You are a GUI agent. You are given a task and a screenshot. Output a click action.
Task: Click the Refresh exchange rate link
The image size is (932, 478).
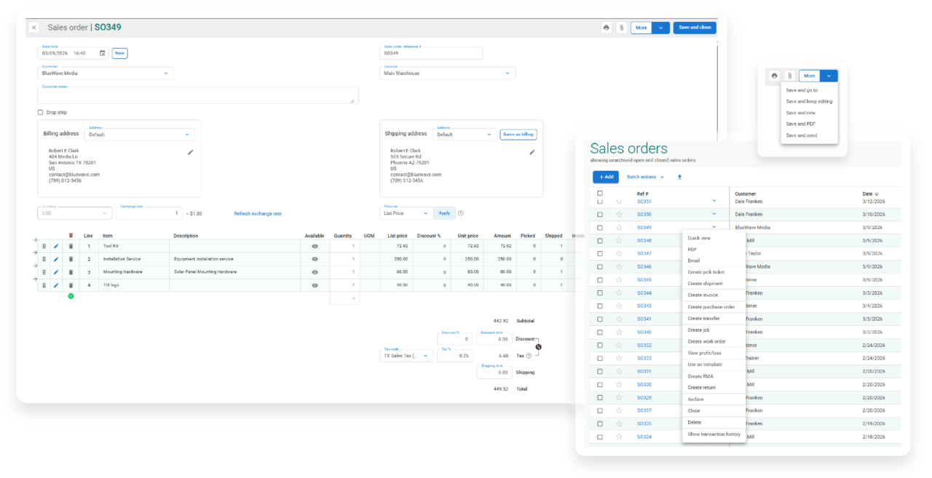pos(258,214)
